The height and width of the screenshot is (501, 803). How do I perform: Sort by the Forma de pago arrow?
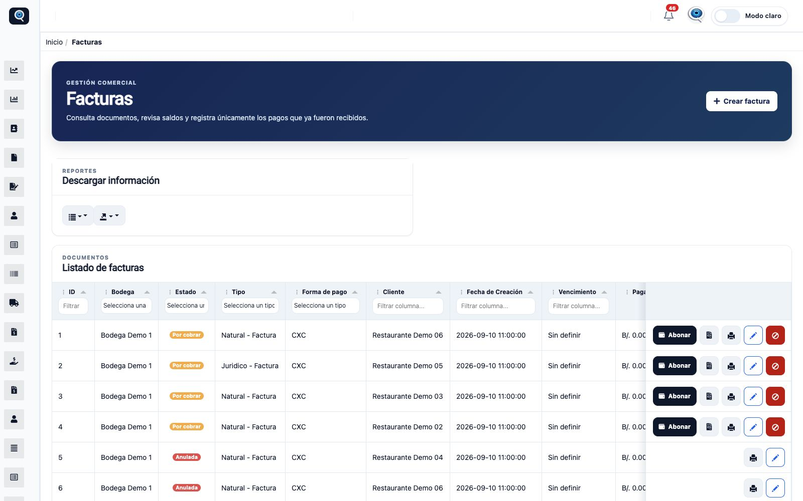click(x=355, y=292)
